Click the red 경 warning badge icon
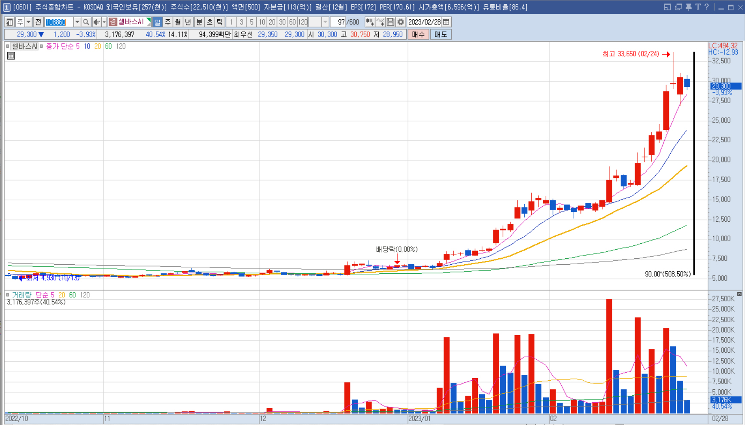This screenshot has width=745, height=425. 113,22
